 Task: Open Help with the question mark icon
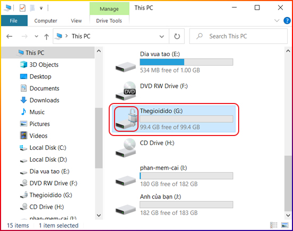pyautogui.click(x=287, y=20)
